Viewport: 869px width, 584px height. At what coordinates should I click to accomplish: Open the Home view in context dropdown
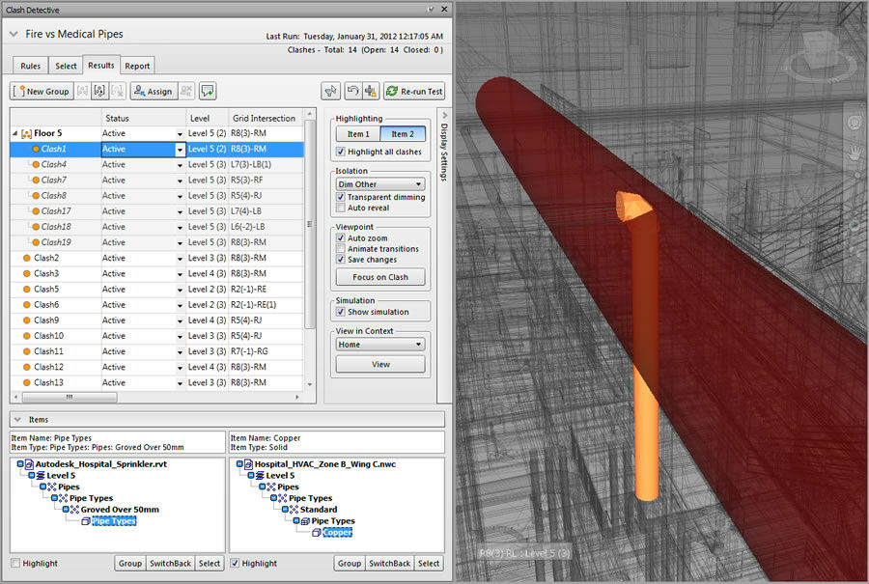tap(379, 345)
